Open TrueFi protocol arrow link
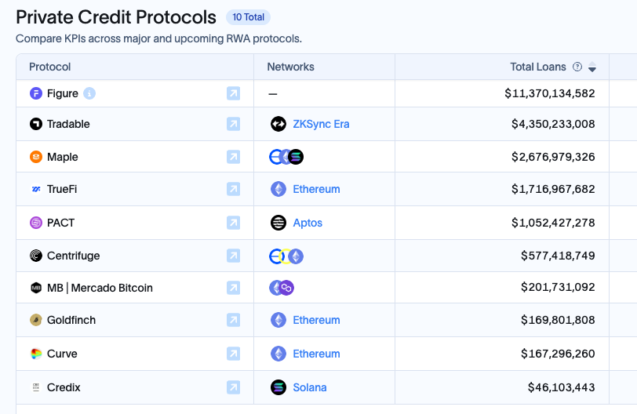This screenshot has width=637, height=414. pos(233,189)
